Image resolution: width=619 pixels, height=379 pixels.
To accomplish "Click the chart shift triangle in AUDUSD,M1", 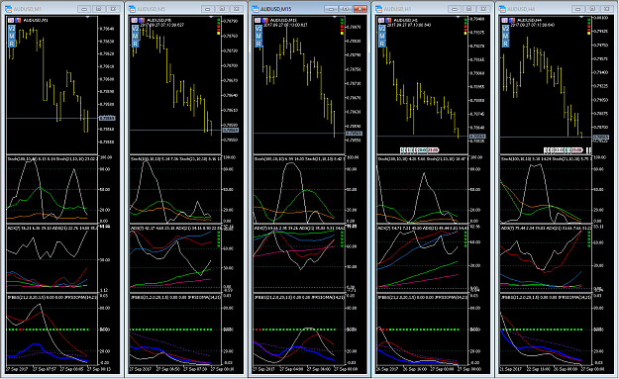I will [x=87, y=17].
